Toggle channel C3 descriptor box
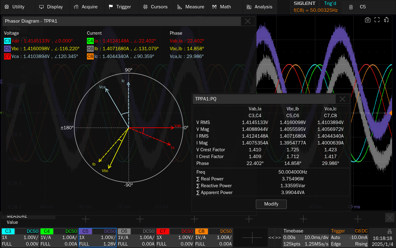 pos(20,237)
